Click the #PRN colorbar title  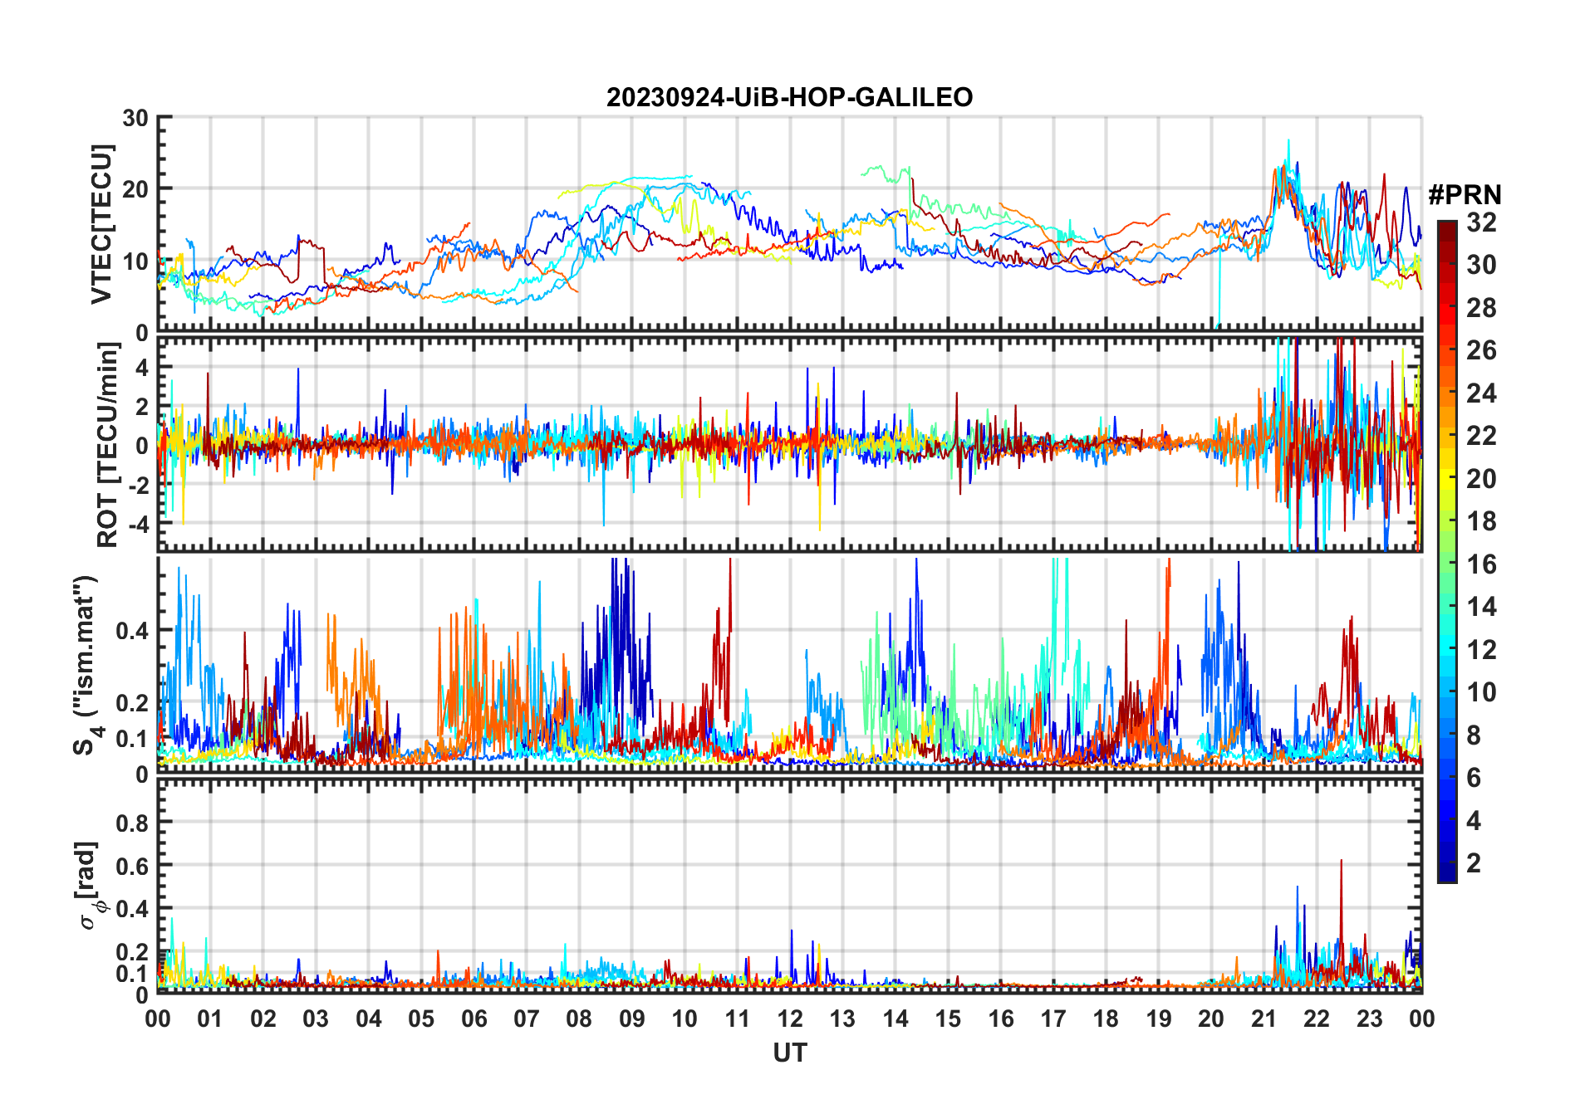click(1465, 195)
